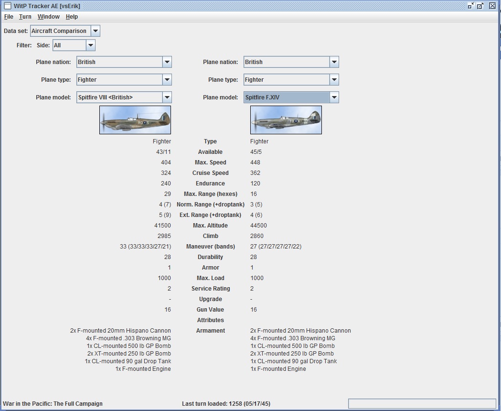The height and width of the screenshot is (411, 501).
Task: Open the File menu
Action: pyautogui.click(x=9, y=17)
